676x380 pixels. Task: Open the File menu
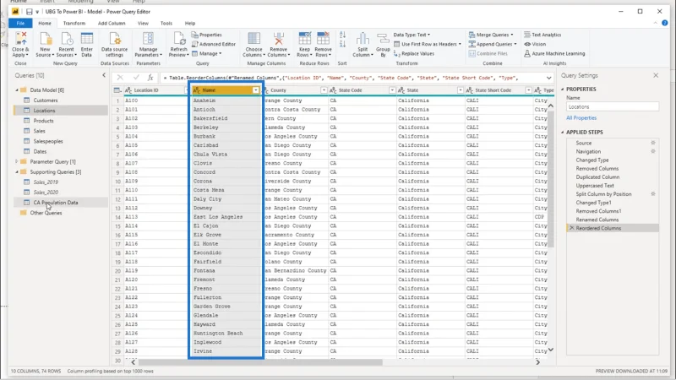(20, 24)
